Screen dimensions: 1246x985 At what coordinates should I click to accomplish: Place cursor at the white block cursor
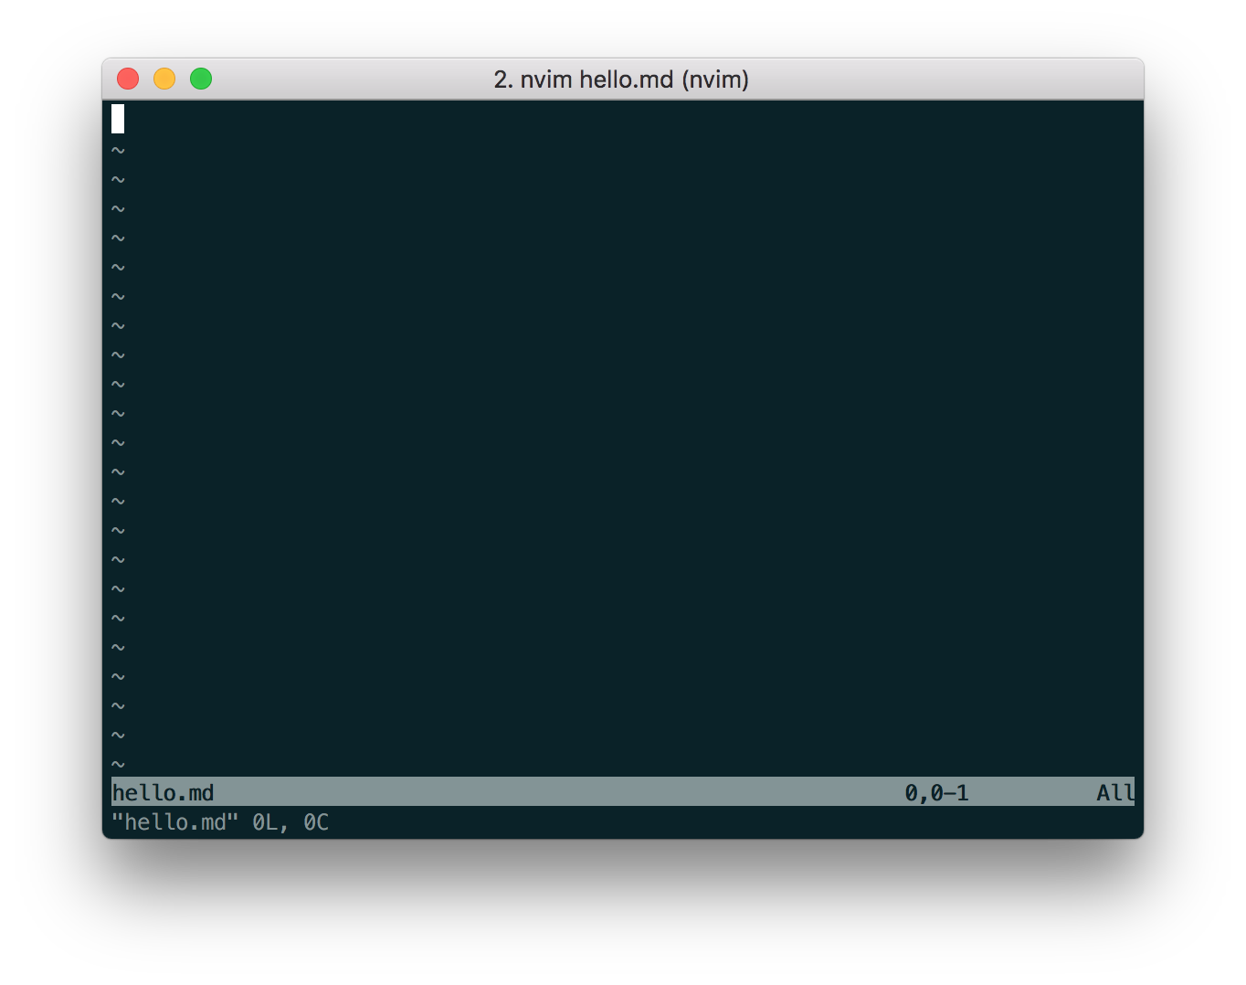(118, 119)
